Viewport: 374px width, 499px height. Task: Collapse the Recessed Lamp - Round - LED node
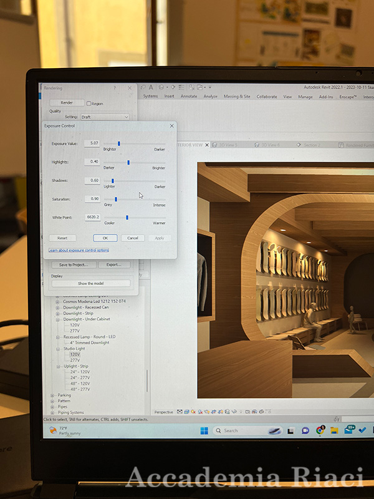[x=58, y=337]
